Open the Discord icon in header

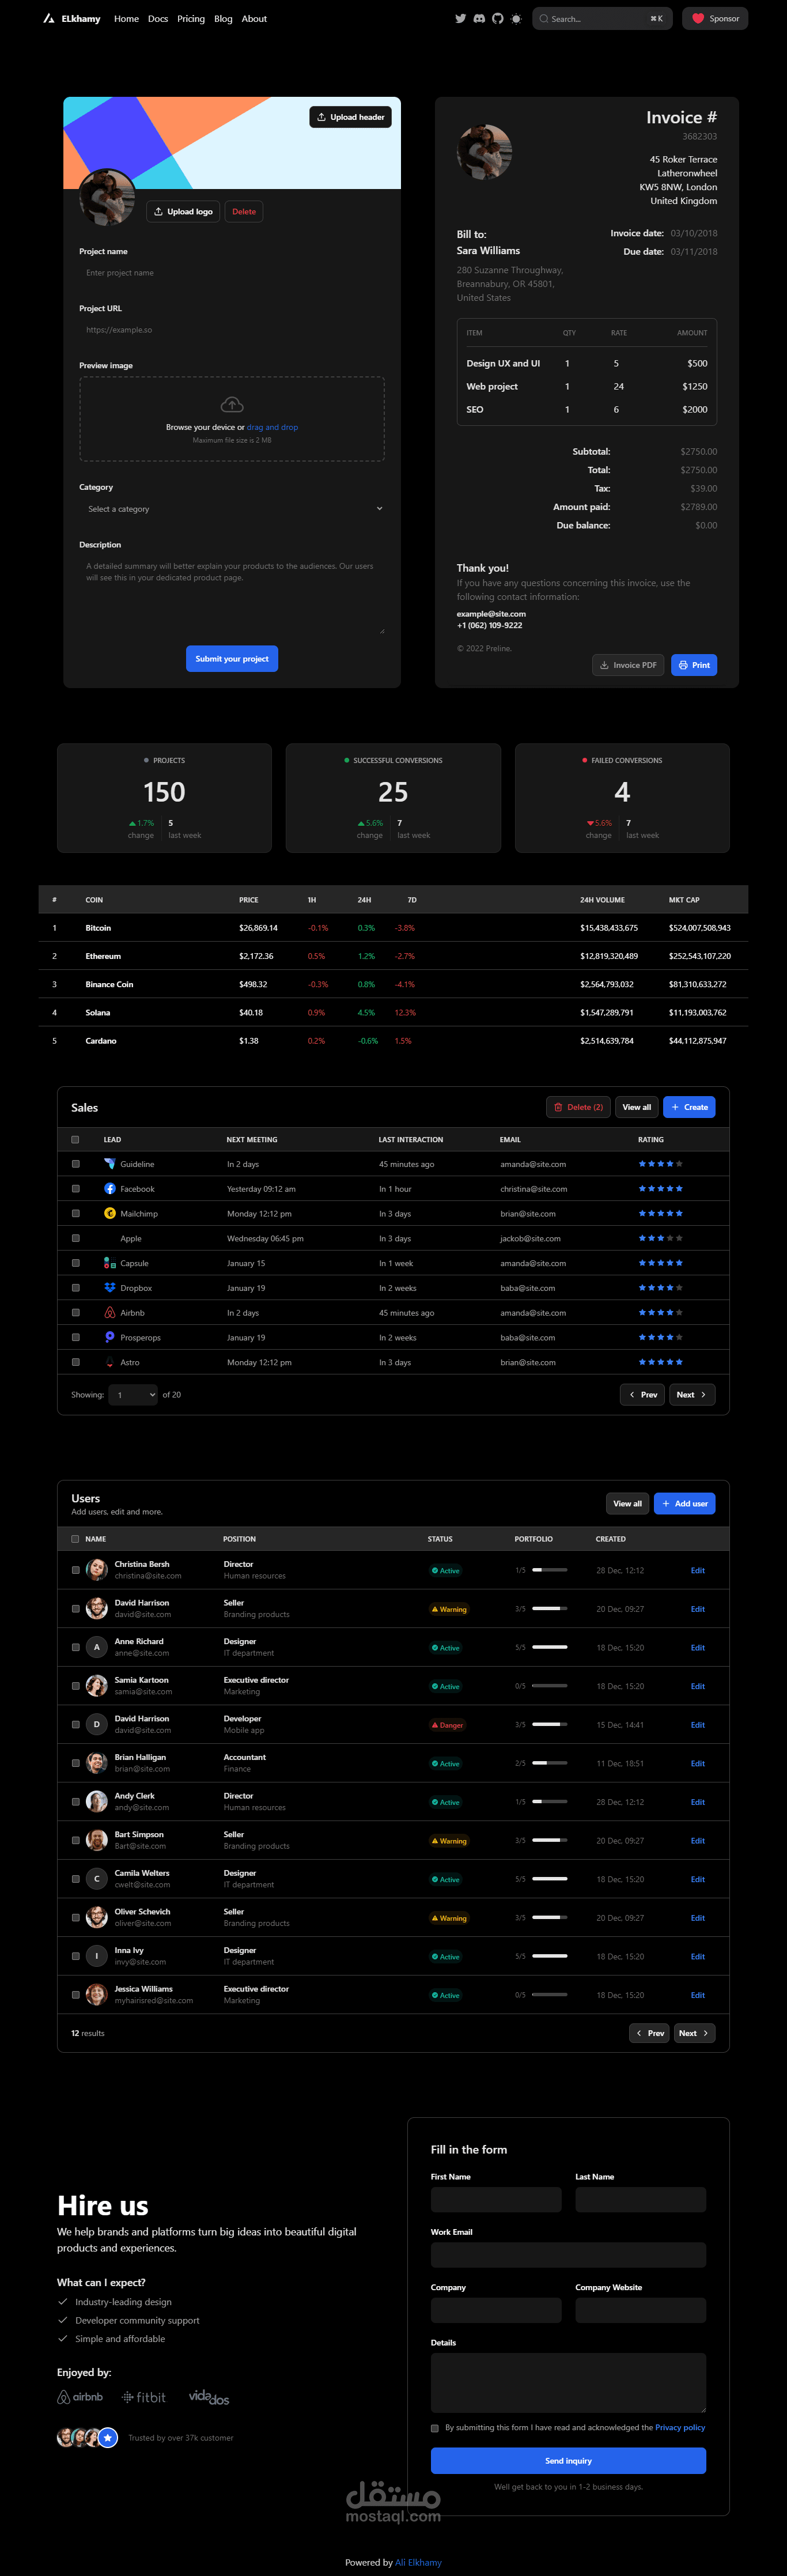[x=479, y=19]
